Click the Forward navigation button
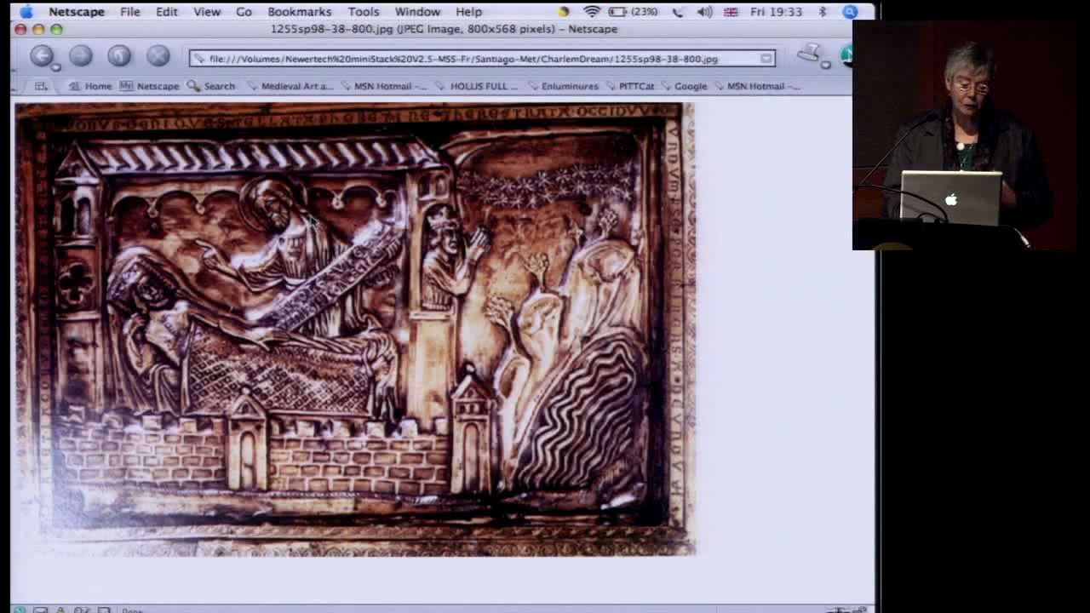Image resolution: width=1090 pixels, height=613 pixels. pos(80,55)
